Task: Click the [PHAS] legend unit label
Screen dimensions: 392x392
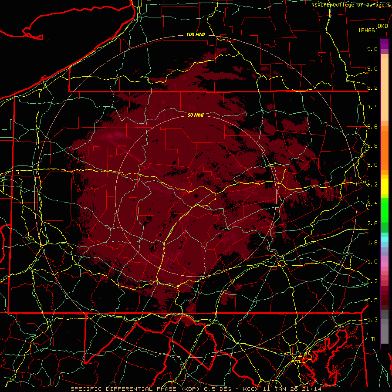Action: [368, 30]
